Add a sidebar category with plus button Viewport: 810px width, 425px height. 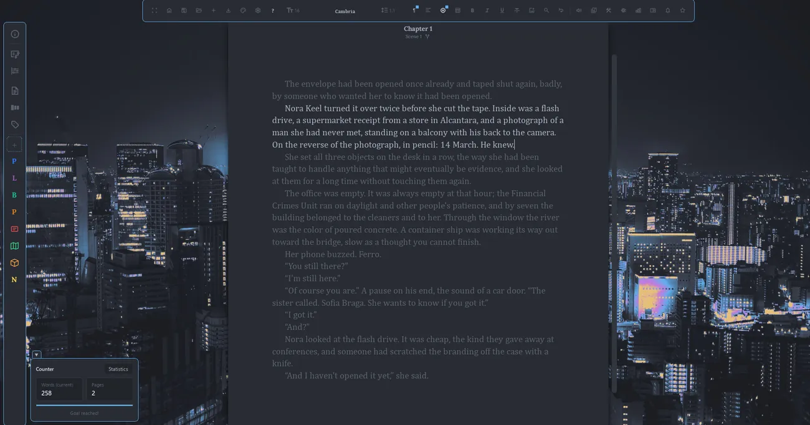(14, 145)
